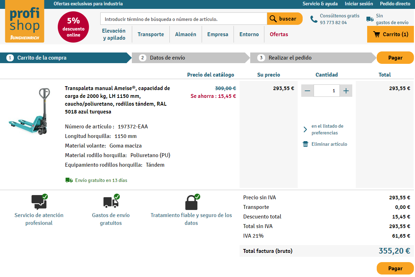Click the IVA 21% amount 61,65 €
This screenshot has width=415, height=277.
coord(401,236)
